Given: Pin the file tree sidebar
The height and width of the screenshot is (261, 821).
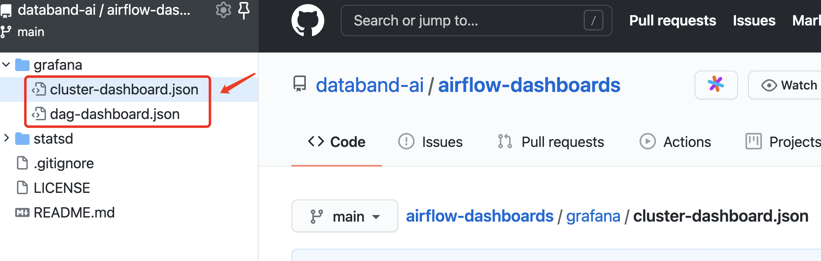Looking at the screenshot, I should [244, 11].
